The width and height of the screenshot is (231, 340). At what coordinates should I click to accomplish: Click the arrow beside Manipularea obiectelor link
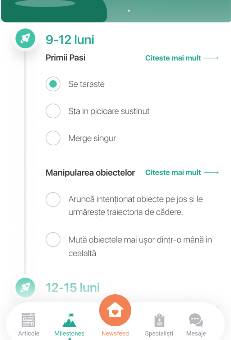click(x=211, y=173)
